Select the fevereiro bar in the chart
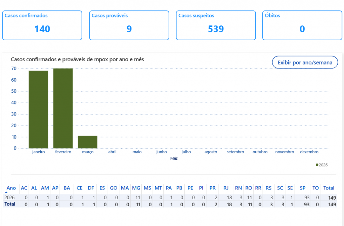The image size is (344, 226). point(63,108)
